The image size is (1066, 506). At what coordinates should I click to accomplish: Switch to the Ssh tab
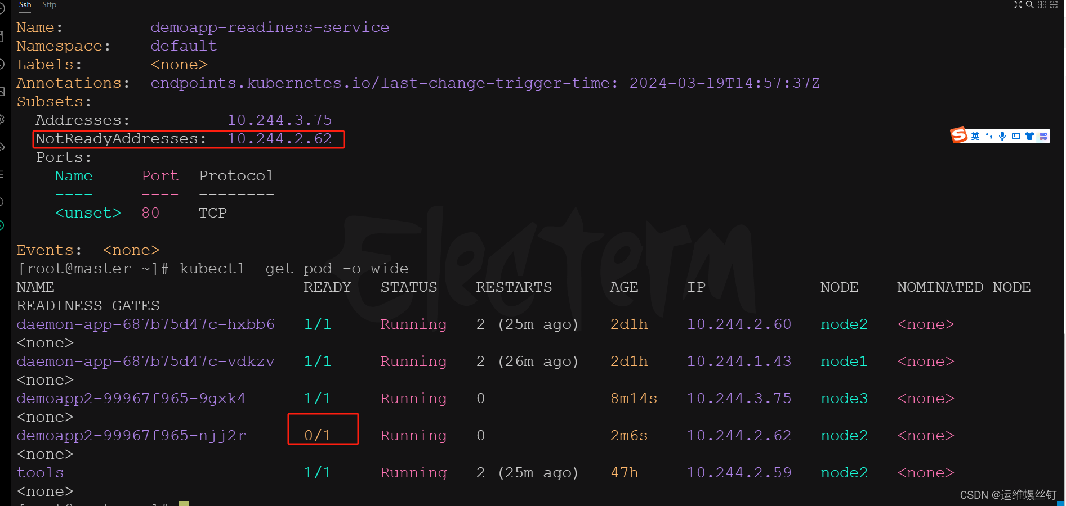coord(25,4)
